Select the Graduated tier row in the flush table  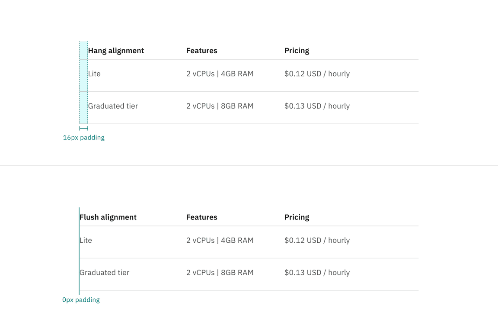pos(105,273)
